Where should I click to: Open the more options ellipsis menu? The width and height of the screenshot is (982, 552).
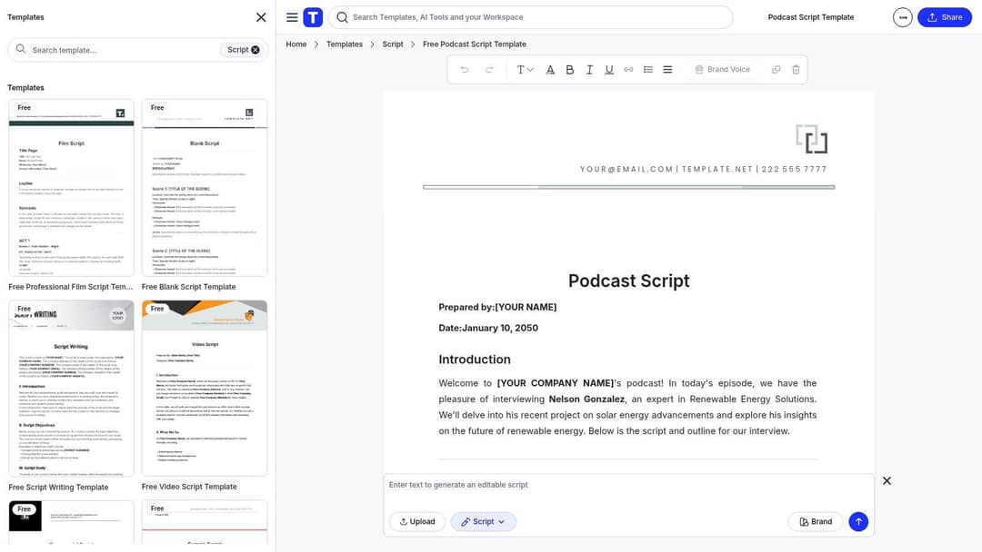[903, 17]
